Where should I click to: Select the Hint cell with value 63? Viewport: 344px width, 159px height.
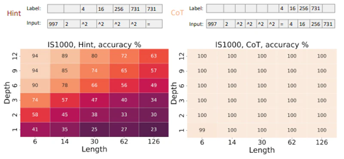click(x=154, y=56)
